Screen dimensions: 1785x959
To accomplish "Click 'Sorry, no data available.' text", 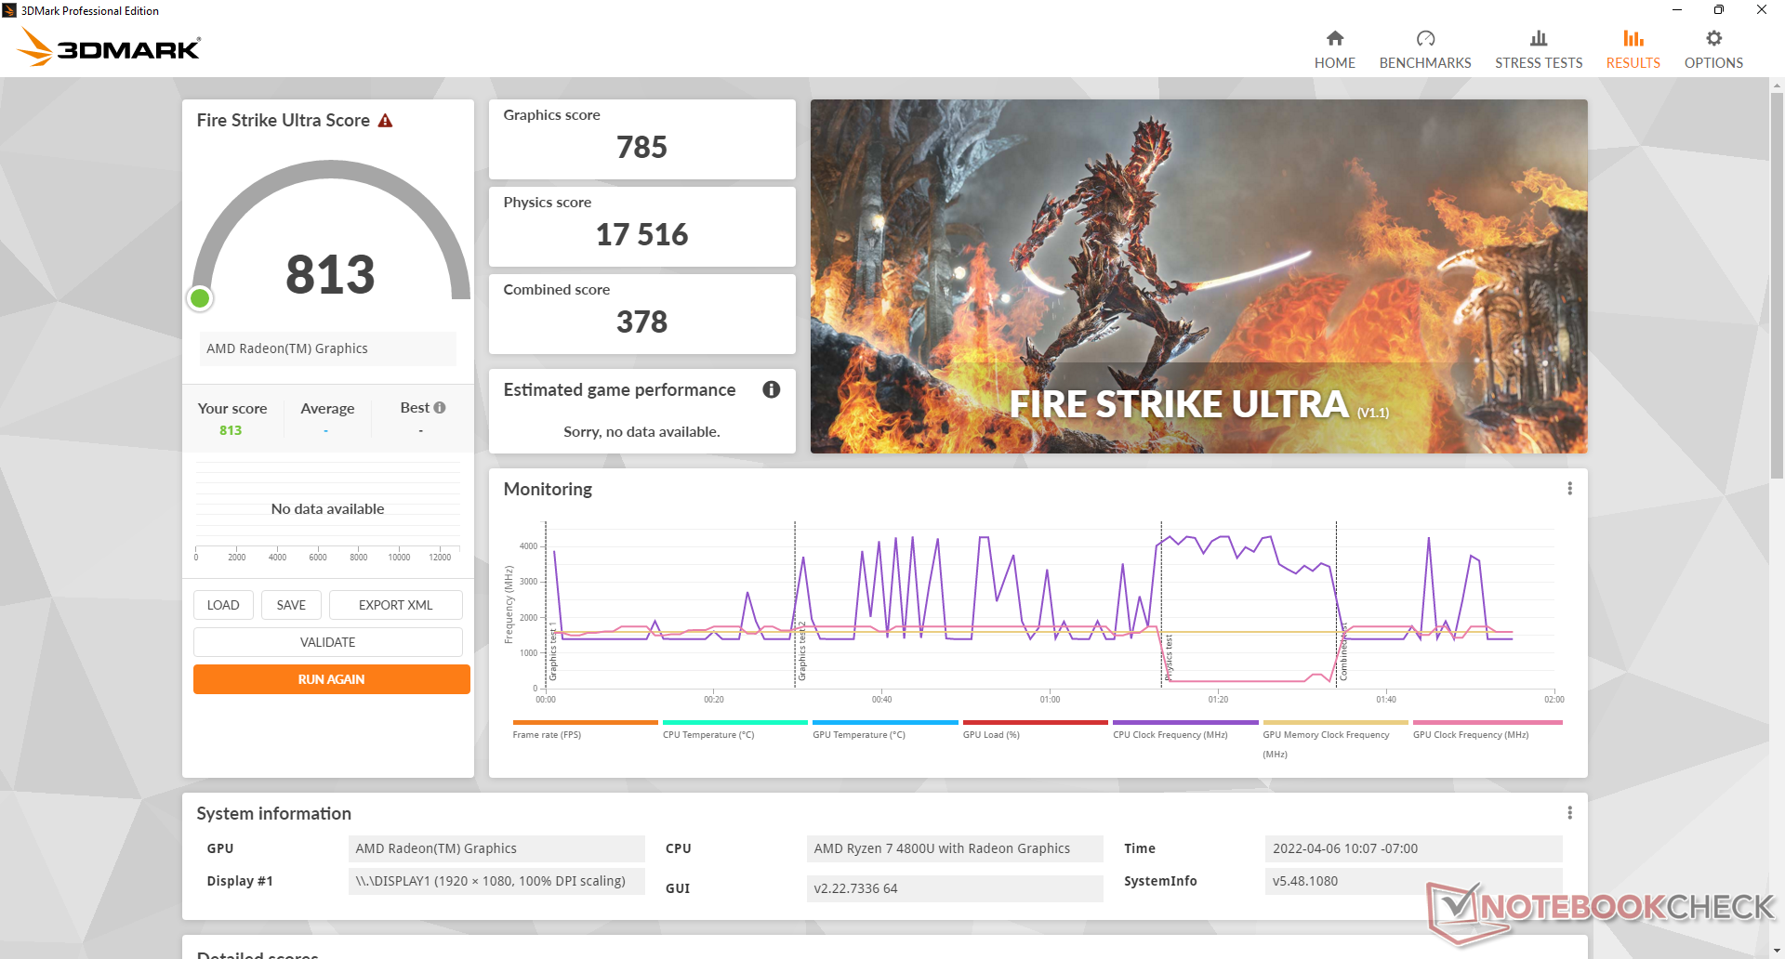I will click(x=641, y=432).
